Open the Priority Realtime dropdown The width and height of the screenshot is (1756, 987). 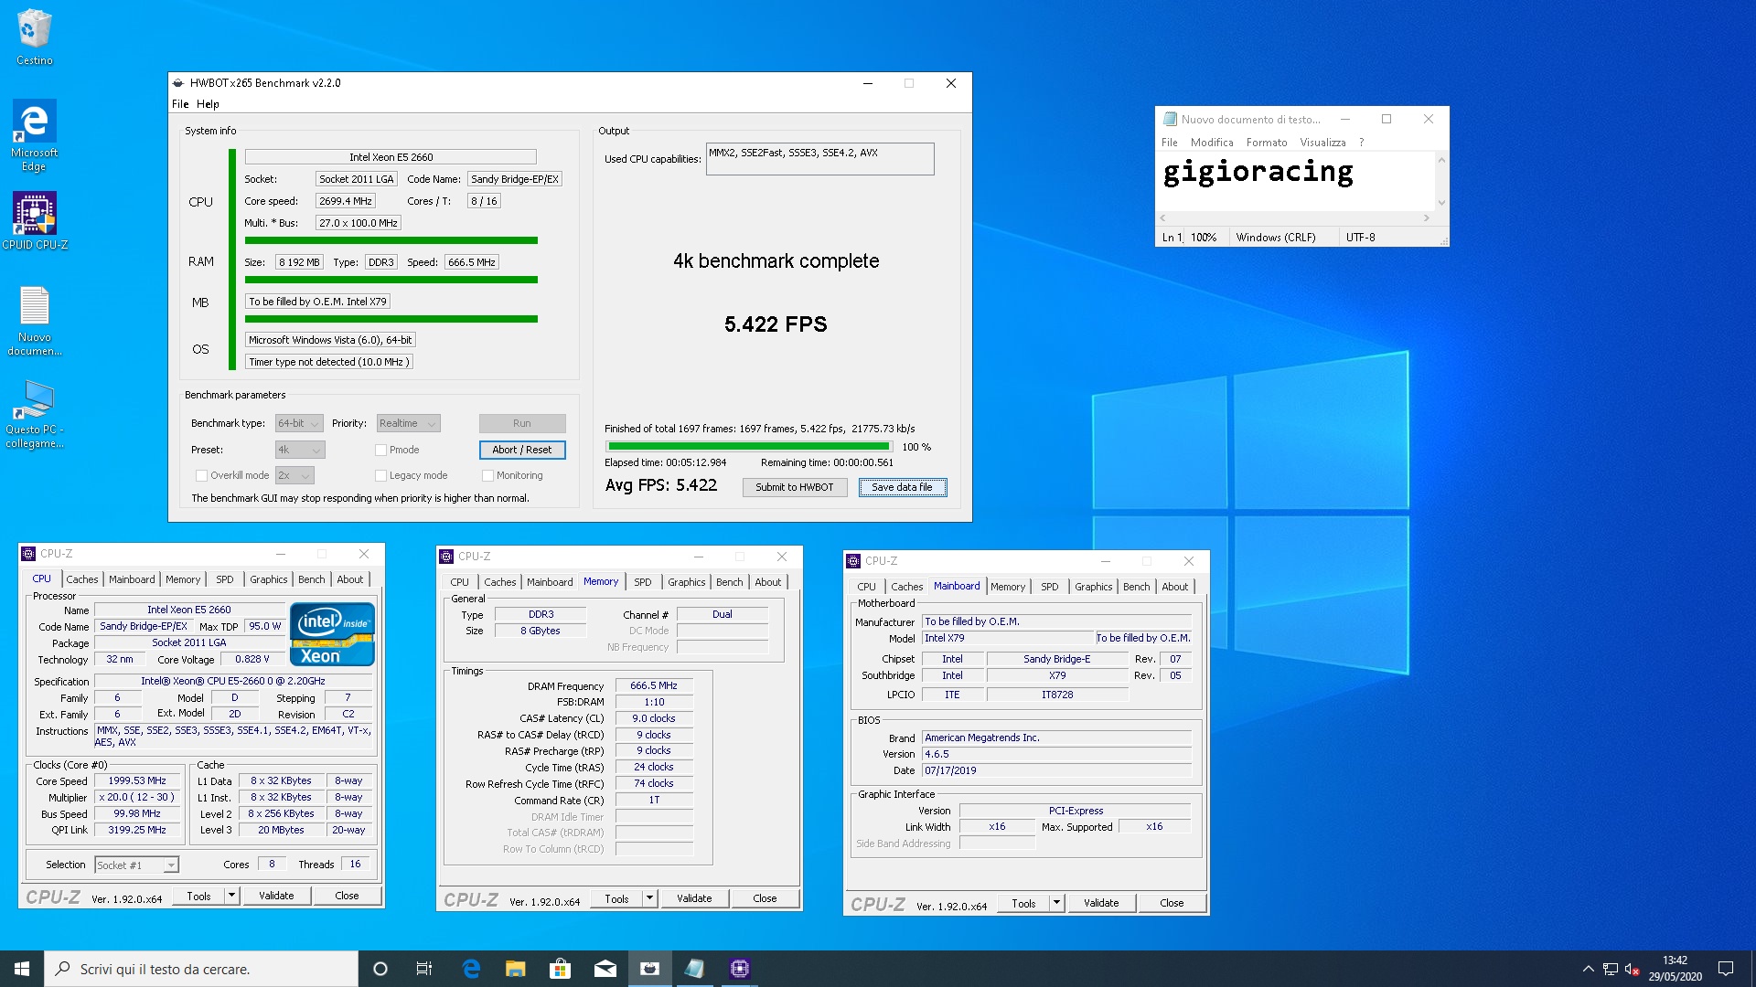[408, 423]
